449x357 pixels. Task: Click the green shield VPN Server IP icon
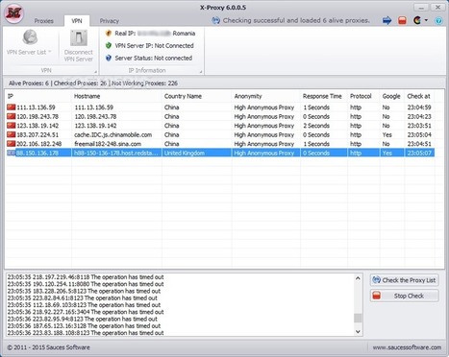pos(109,45)
